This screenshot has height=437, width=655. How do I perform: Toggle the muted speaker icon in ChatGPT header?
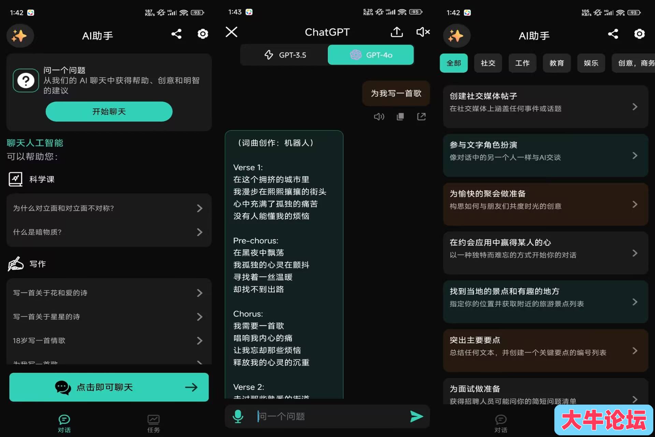click(x=423, y=32)
